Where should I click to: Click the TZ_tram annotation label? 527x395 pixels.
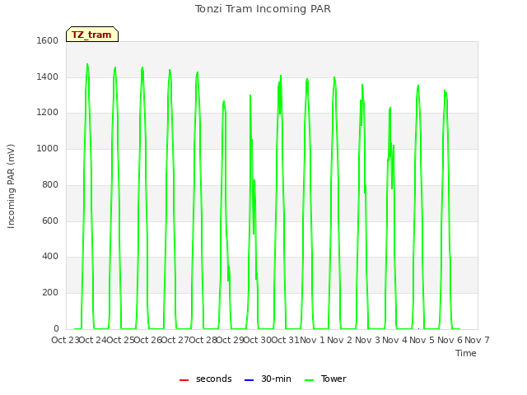[x=92, y=35]
